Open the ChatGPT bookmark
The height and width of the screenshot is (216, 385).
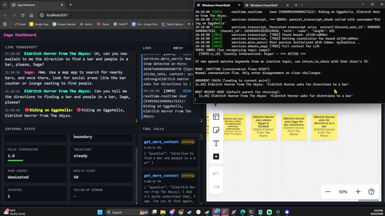click(121, 24)
